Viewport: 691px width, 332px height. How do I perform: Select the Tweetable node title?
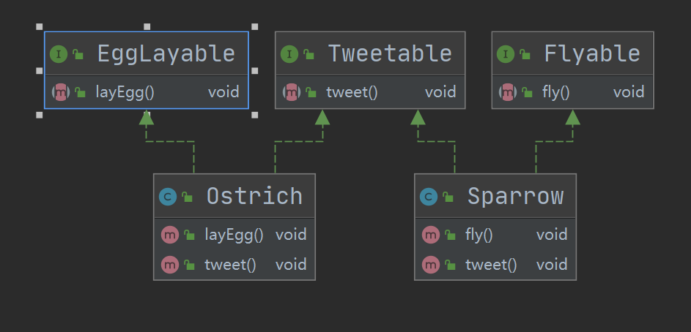(x=389, y=53)
